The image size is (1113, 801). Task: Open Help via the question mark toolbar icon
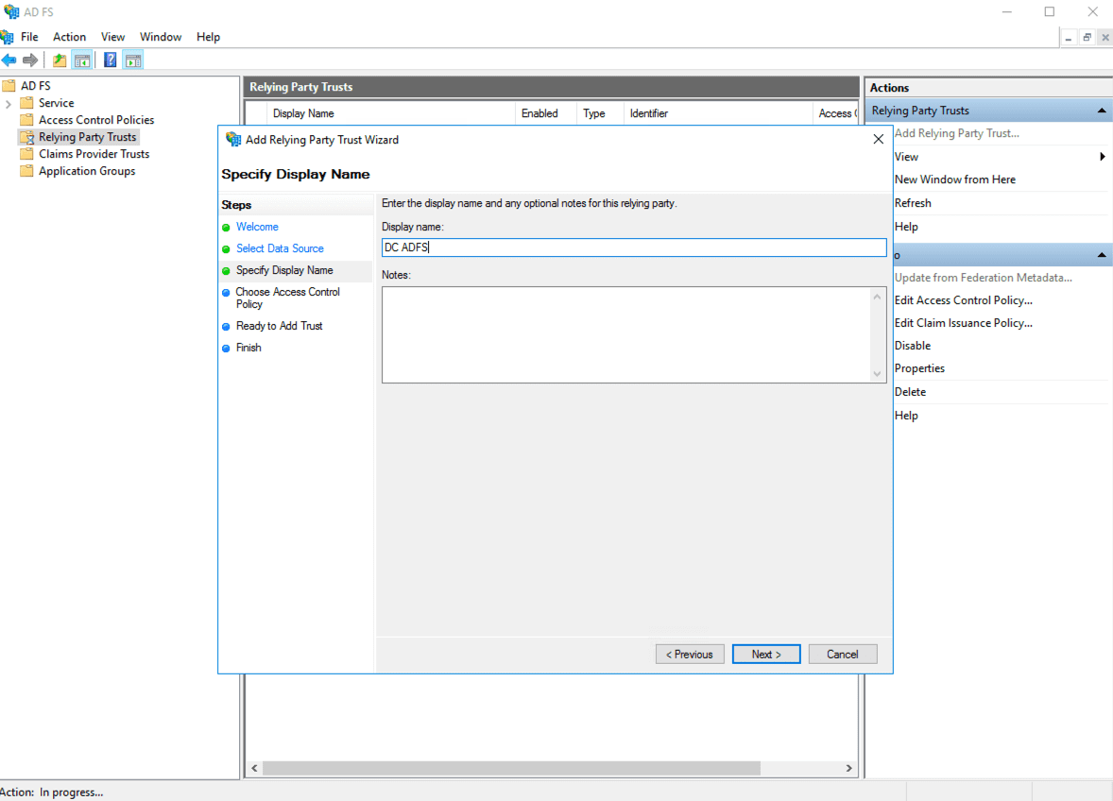[111, 60]
